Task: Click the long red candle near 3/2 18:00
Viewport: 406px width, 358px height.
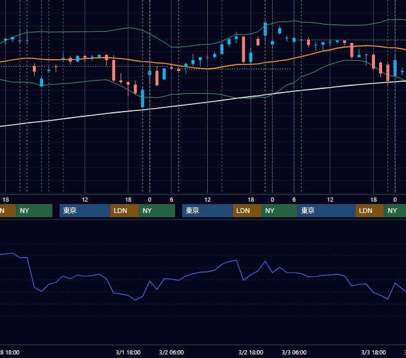Action: tap(244, 50)
